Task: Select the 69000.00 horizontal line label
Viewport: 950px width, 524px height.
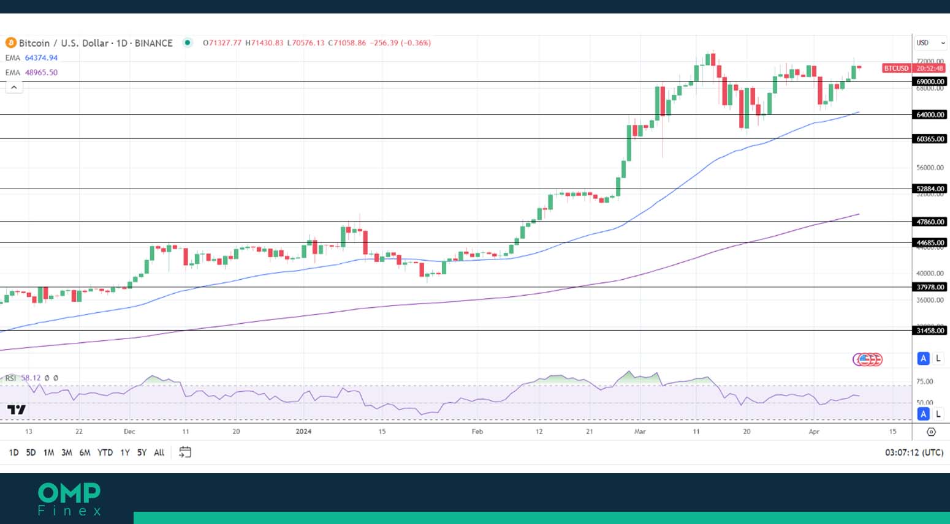Action: tap(930, 81)
